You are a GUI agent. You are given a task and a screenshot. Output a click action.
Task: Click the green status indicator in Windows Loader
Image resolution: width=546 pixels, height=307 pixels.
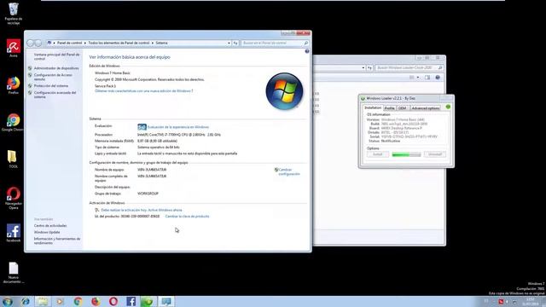coord(448,107)
